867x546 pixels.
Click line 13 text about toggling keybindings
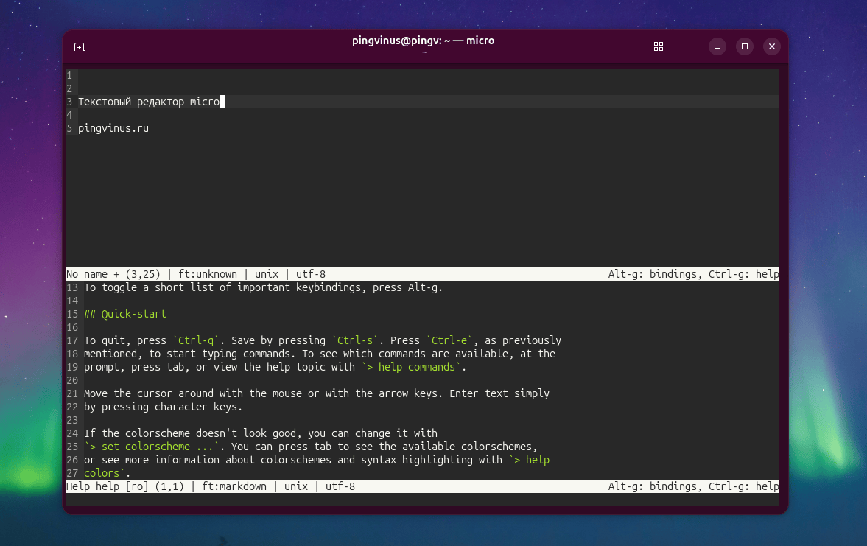click(263, 287)
